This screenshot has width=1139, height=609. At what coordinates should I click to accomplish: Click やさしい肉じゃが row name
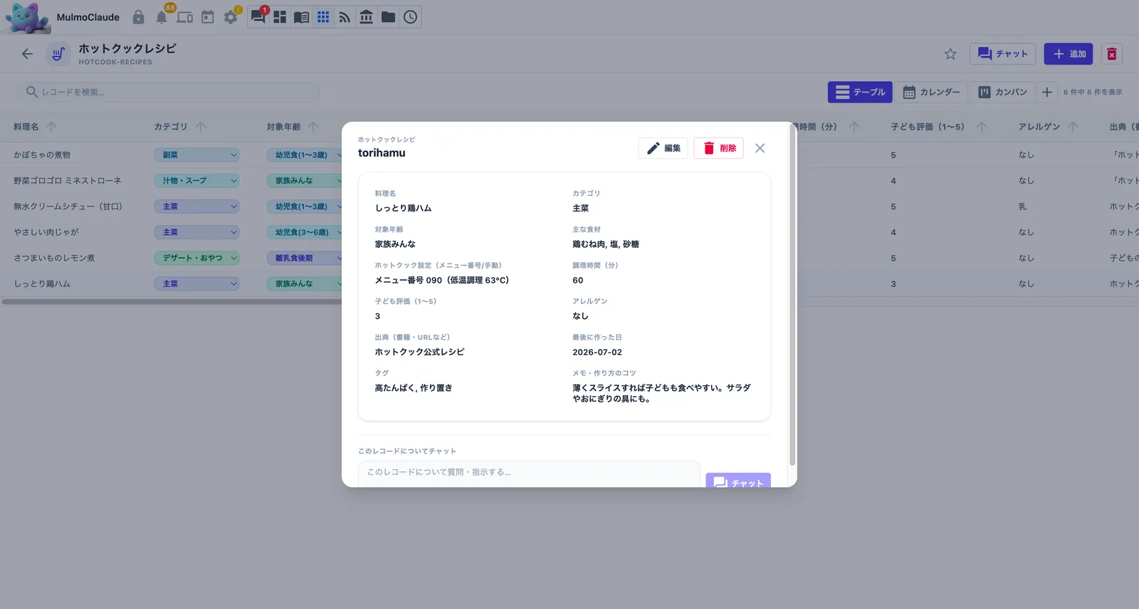pyautogui.click(x=46, y=232)
